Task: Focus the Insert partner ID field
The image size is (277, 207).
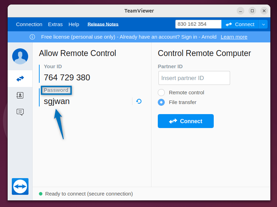Action: click(x=194, y=78)
